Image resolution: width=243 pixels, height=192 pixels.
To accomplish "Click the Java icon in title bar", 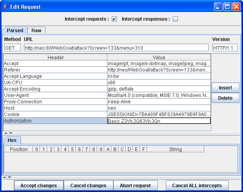I will point(6,6).
